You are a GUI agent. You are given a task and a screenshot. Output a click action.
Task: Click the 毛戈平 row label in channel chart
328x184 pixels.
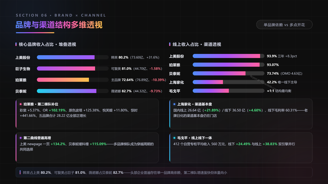pos(175,91)
